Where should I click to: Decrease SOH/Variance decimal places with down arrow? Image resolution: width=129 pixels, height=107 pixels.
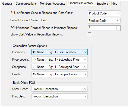118,29
